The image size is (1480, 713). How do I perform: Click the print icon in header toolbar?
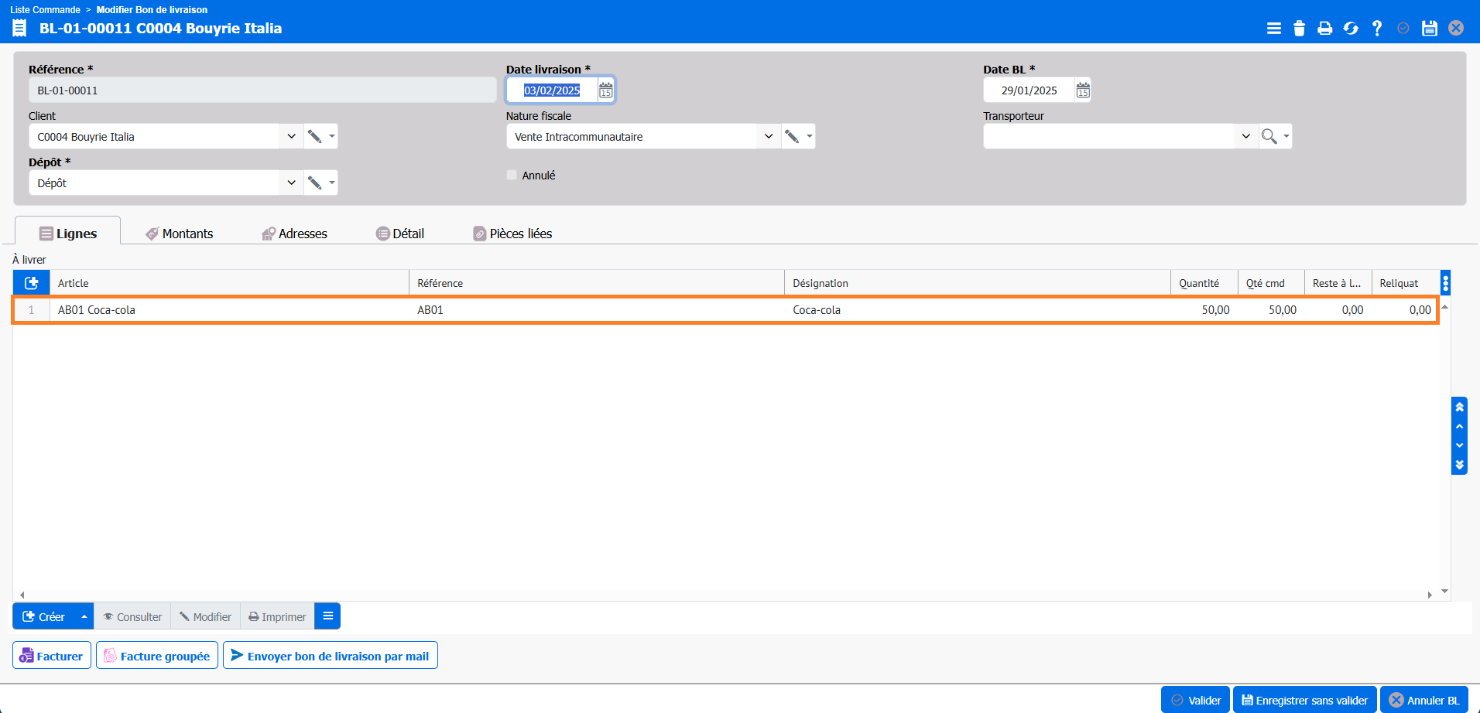click(1324, 29)
